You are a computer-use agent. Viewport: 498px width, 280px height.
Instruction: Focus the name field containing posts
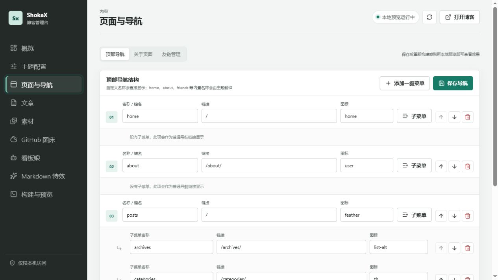[x=160, y=215]
